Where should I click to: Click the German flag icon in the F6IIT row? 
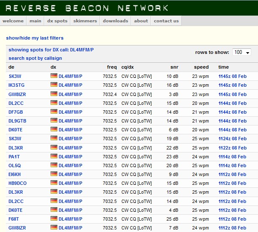coord(54,219)
